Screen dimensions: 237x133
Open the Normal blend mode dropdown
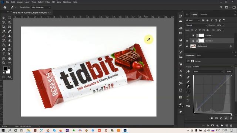(196, 25)
